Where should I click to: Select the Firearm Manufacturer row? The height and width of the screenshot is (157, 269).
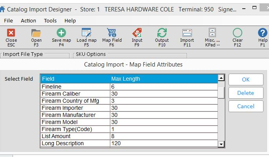click(x=129, y=115)
